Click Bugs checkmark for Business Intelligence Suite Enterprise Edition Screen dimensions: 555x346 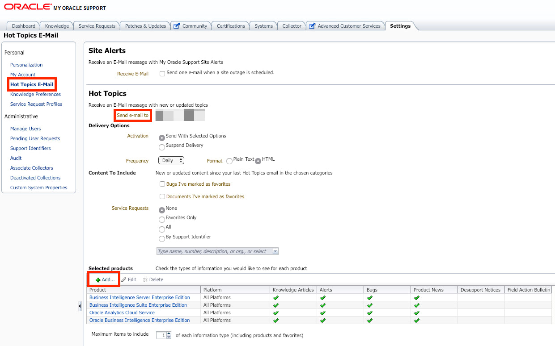[x=370, y=305]
